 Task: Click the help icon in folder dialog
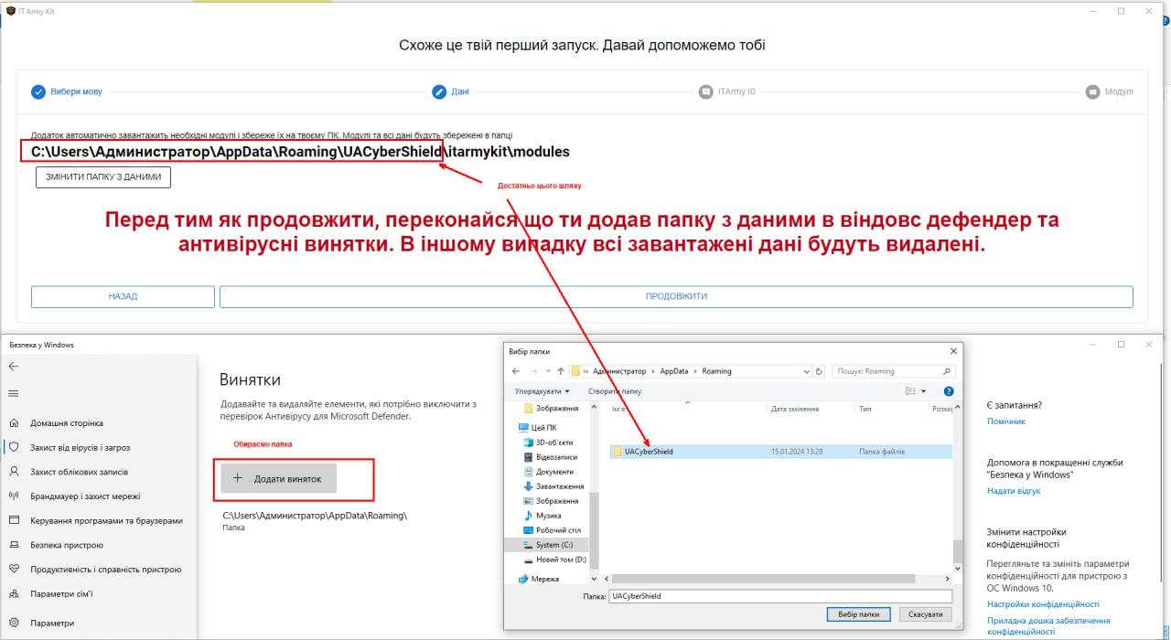pyautogui.click(x=948, y=390)
